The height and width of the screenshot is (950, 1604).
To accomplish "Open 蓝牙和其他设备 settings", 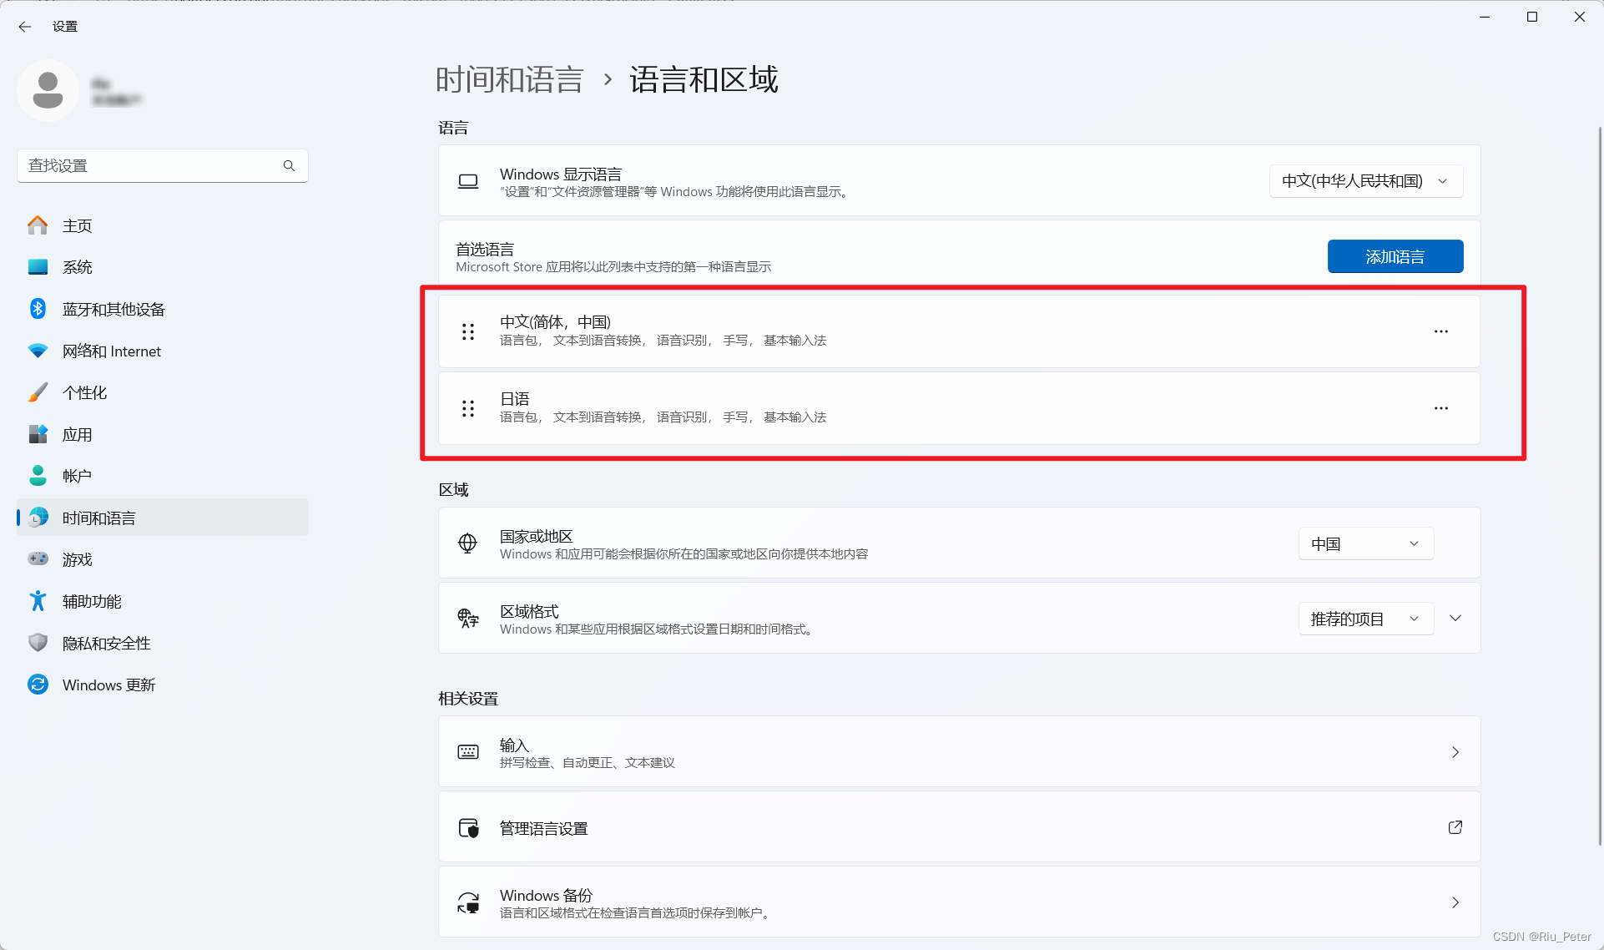I will point(163,309).
